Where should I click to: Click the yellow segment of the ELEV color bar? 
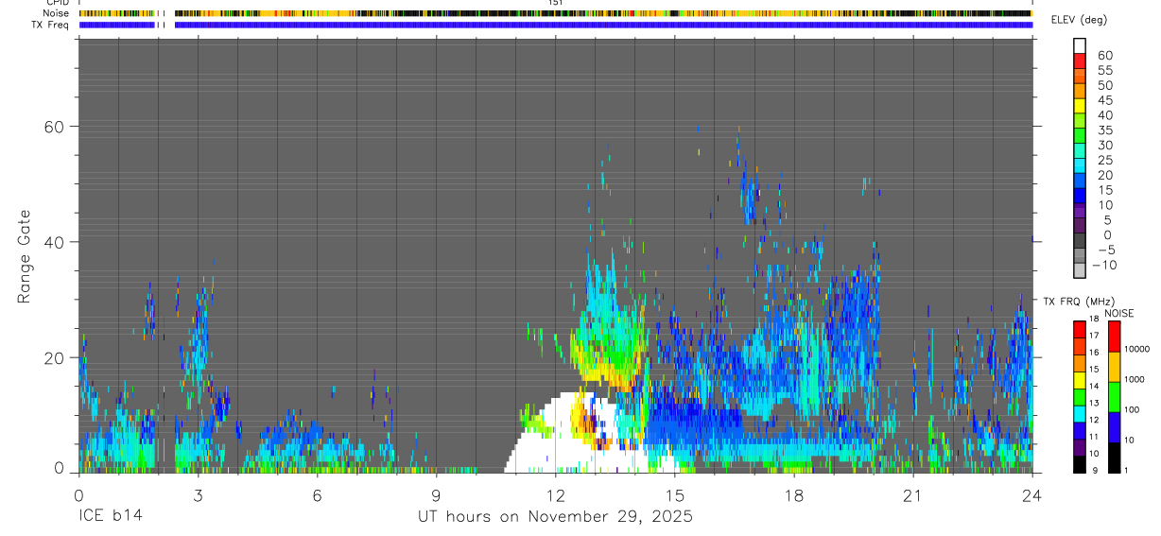click(1081, 106)
